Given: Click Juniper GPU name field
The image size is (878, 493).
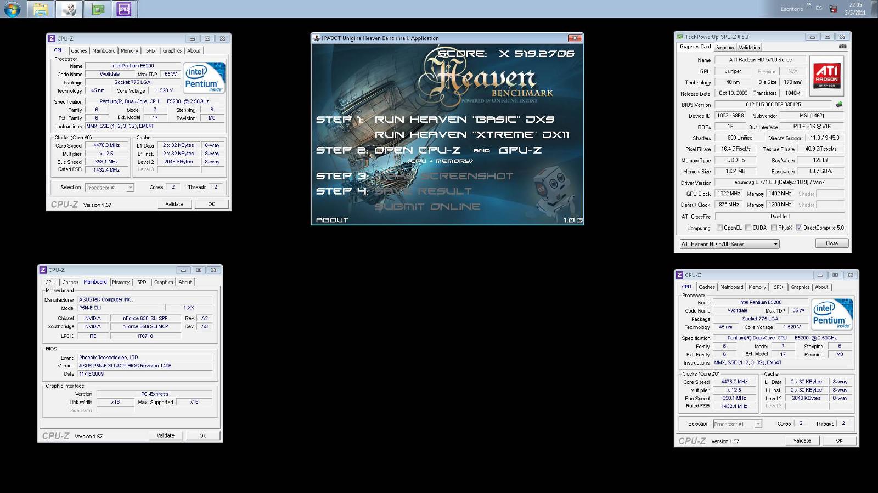Looking at the screenshot, I should point(733,71).
